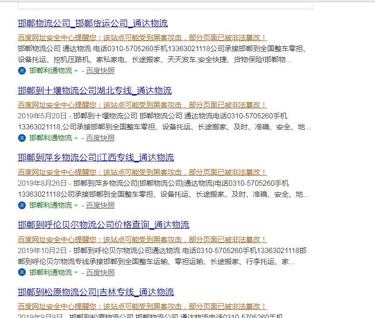Expand source dropdown arrow in 十堰 result

point(76,138)
